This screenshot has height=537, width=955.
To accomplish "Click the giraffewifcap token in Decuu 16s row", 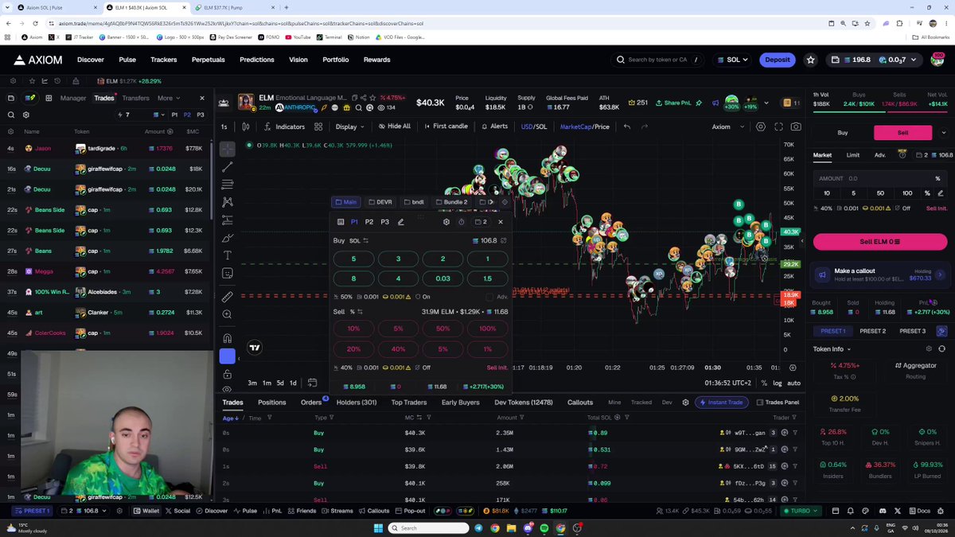I will pos(106,169).
